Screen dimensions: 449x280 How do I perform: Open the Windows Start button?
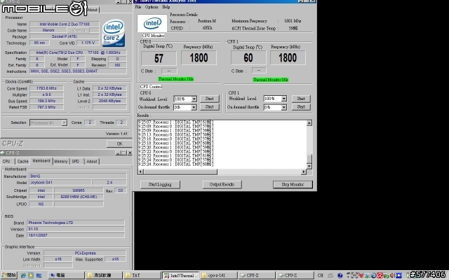coord(9,275)
